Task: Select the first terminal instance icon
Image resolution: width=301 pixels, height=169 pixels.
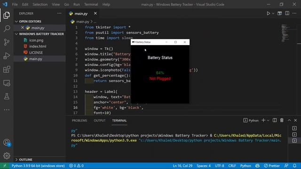Action: pos(294,128)
